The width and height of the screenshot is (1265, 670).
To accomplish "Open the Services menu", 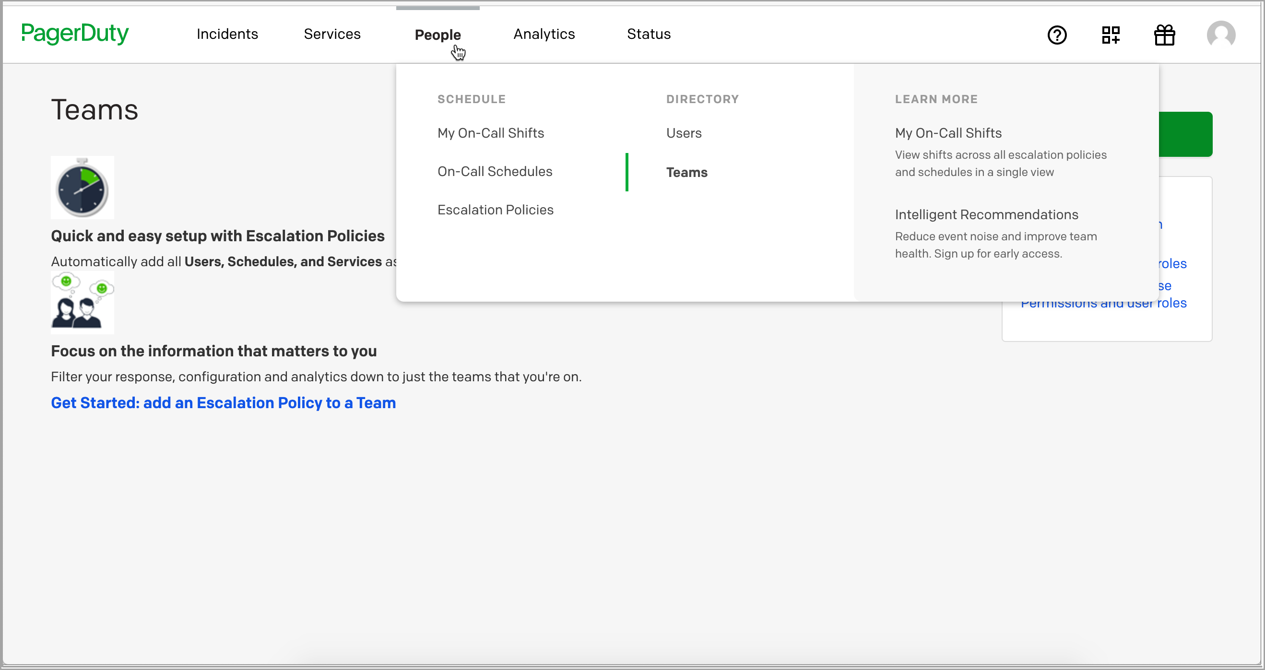I will (332, 34).
